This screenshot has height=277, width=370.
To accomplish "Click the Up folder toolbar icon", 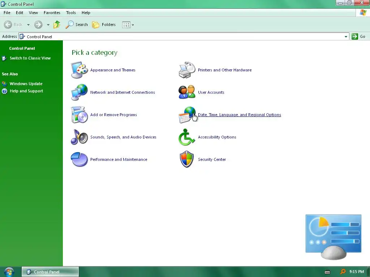I will click(x=57, y=25).
